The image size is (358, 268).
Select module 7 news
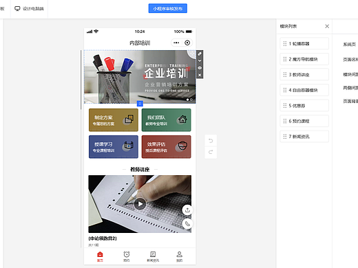304,137
